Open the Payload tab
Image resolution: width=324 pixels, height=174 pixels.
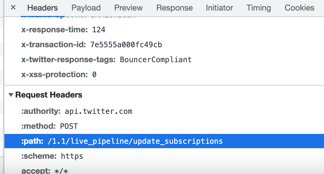pos(86,8)
